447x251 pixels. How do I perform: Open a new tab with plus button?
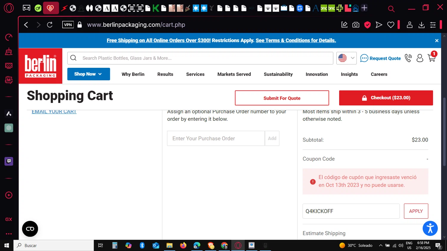coord(364,8)
